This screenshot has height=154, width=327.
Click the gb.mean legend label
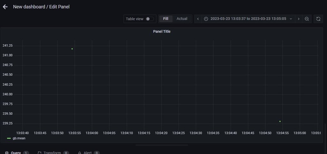(19, 138)
